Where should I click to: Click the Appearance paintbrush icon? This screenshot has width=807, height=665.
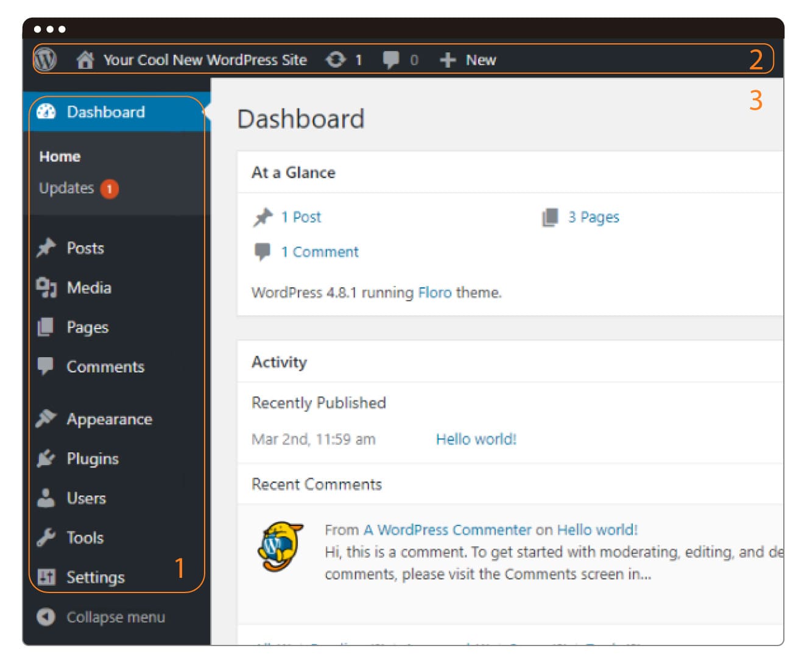pos(46,418)
